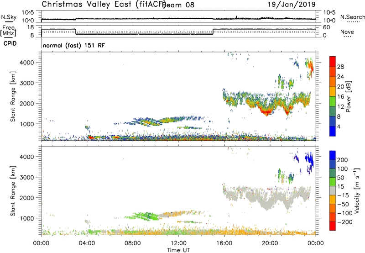Click the 'Velocity [m s-1]' colorbar label

pos(357,191)
